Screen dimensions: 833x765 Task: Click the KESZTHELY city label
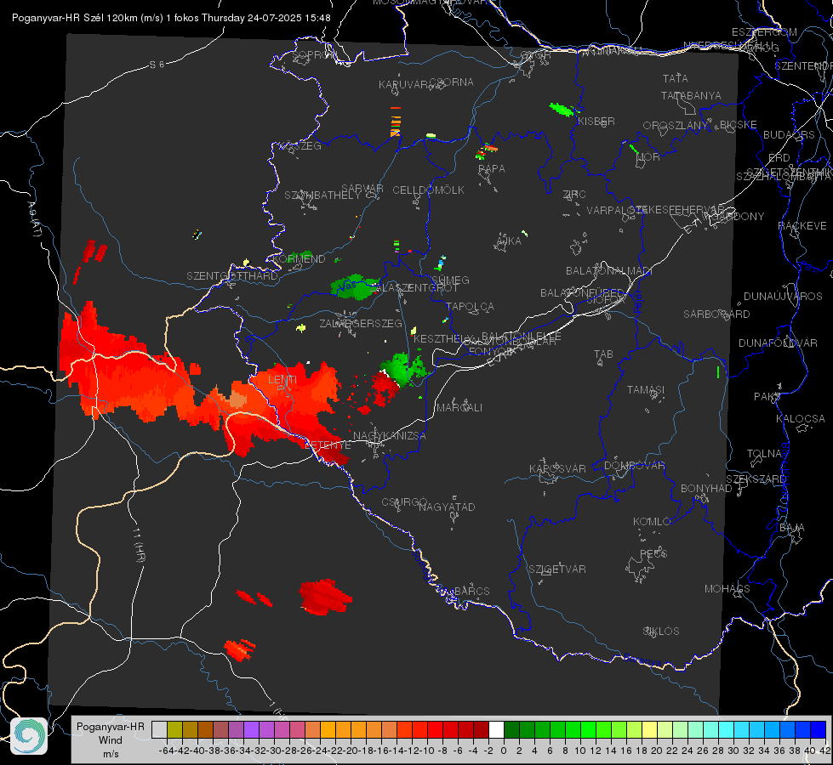pyautogui.click(x=443, y=338)
